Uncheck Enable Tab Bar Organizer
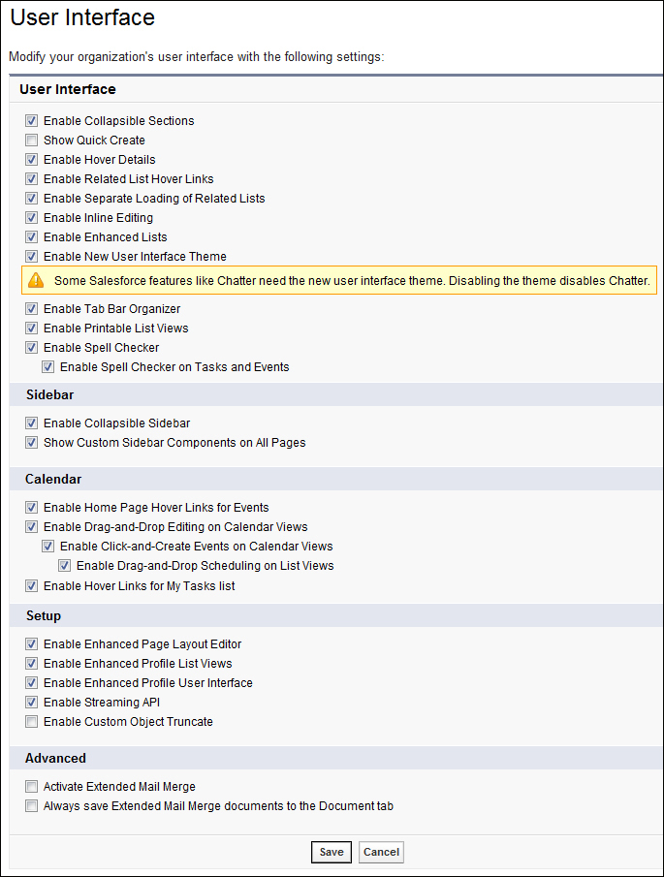664x877 pixels. click(31, 309)
